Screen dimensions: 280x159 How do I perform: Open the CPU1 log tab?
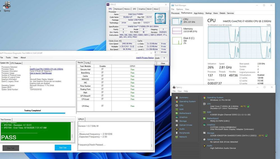(81, 119)
